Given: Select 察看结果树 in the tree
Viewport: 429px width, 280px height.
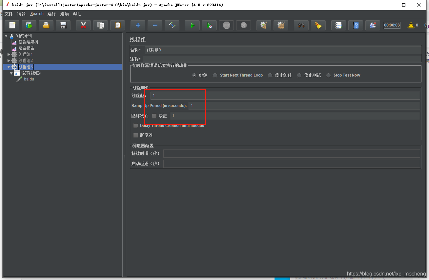Looking at the screenshot, I should coord(28,42).
